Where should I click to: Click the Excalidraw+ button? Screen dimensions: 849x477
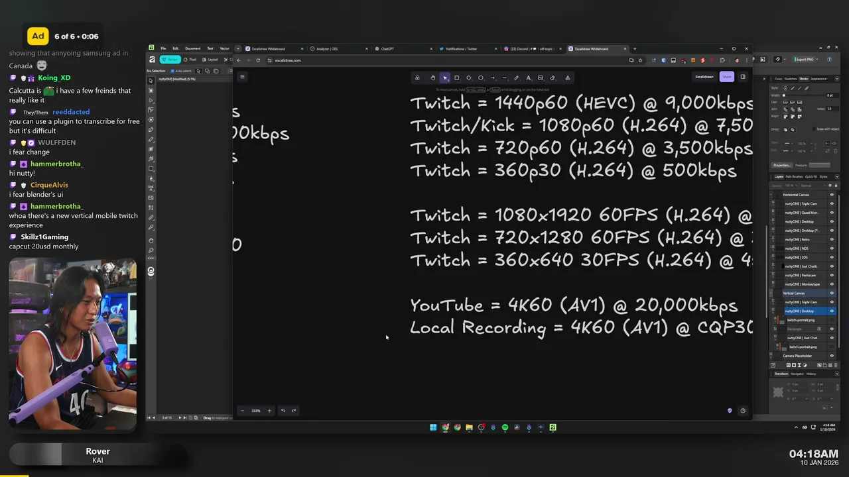(704, 77)
